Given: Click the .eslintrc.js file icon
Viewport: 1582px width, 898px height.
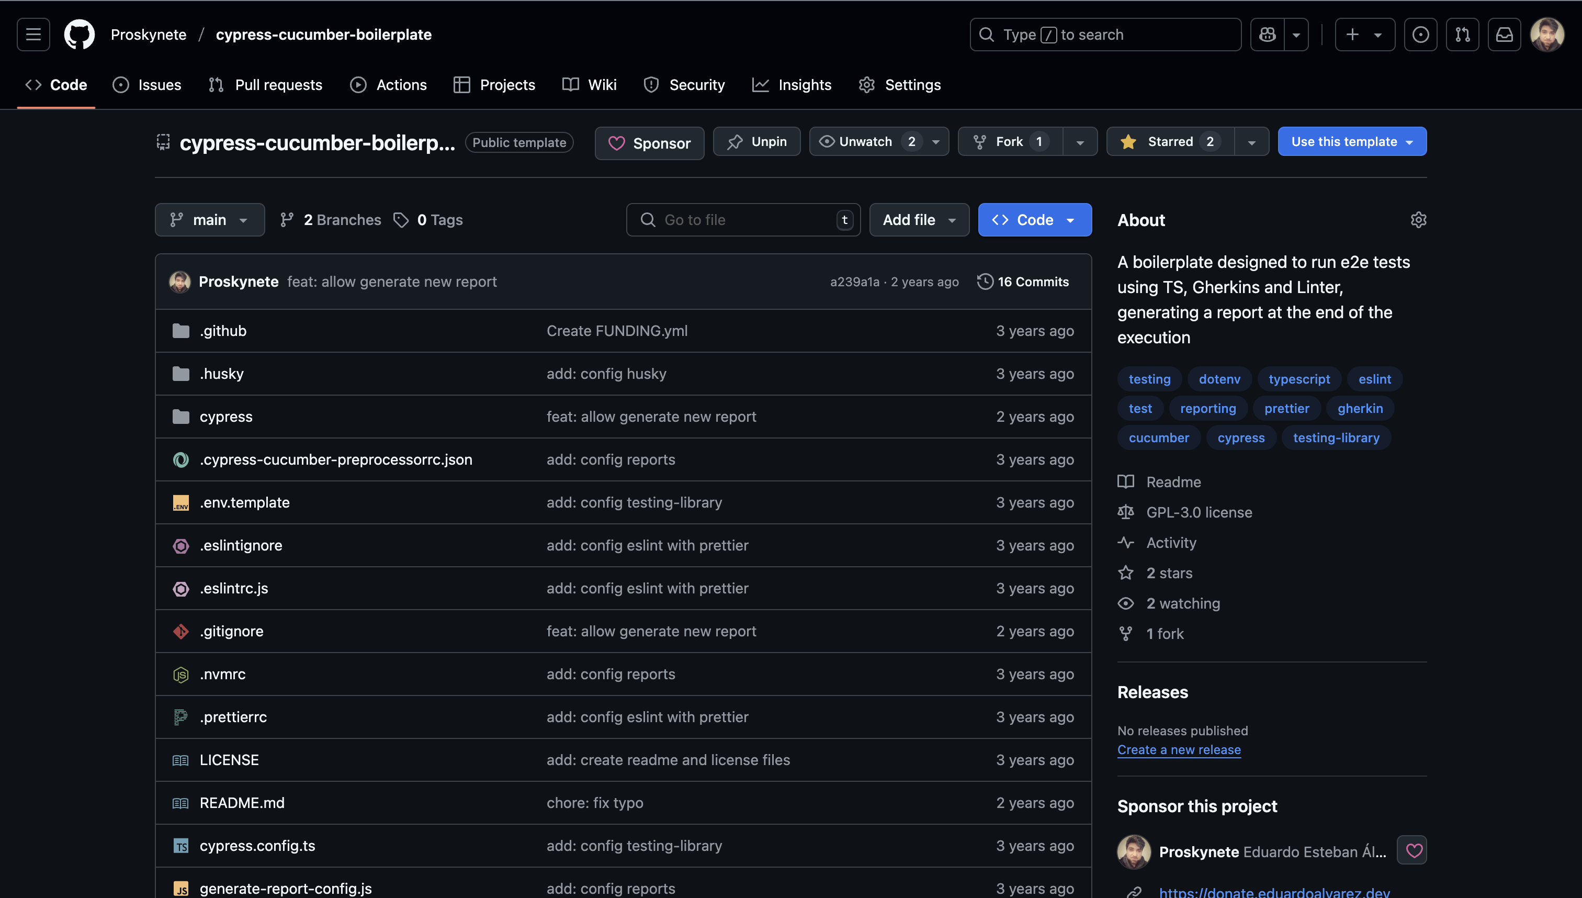Looking at the screenshot, I should [180, 588].
